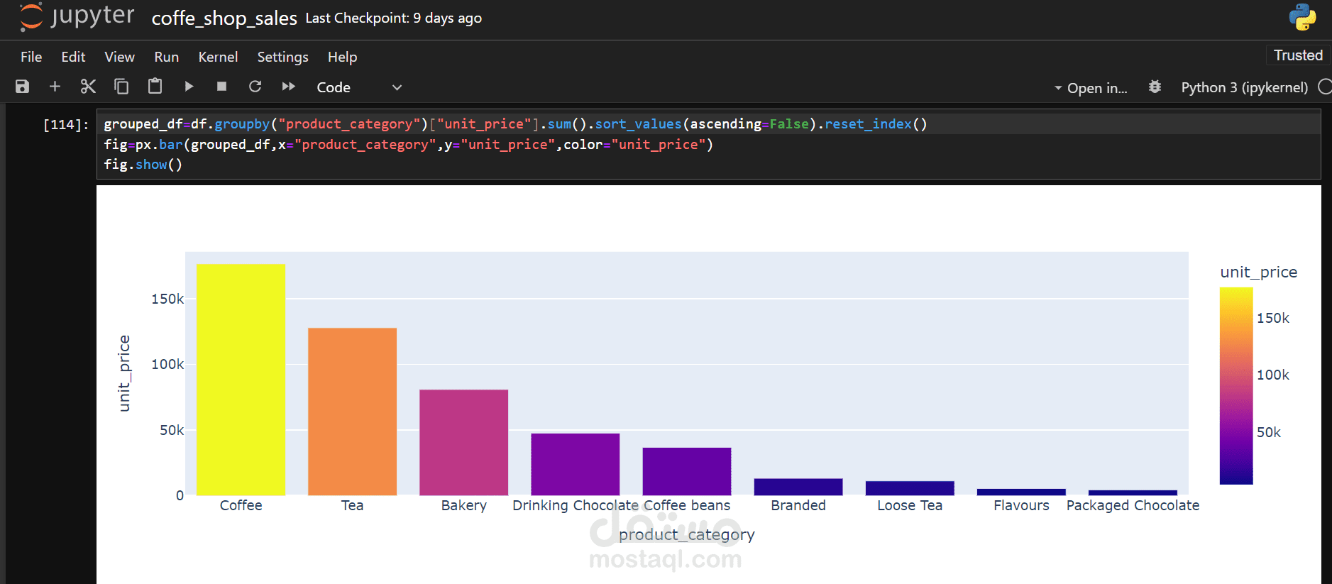Open the Edit menu
Viewport: 1332px width, 584px height.
tap(73, 57)
